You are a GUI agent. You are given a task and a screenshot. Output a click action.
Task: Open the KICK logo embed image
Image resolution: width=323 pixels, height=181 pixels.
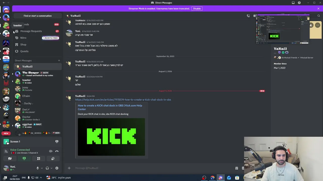(x=111, y=137)
